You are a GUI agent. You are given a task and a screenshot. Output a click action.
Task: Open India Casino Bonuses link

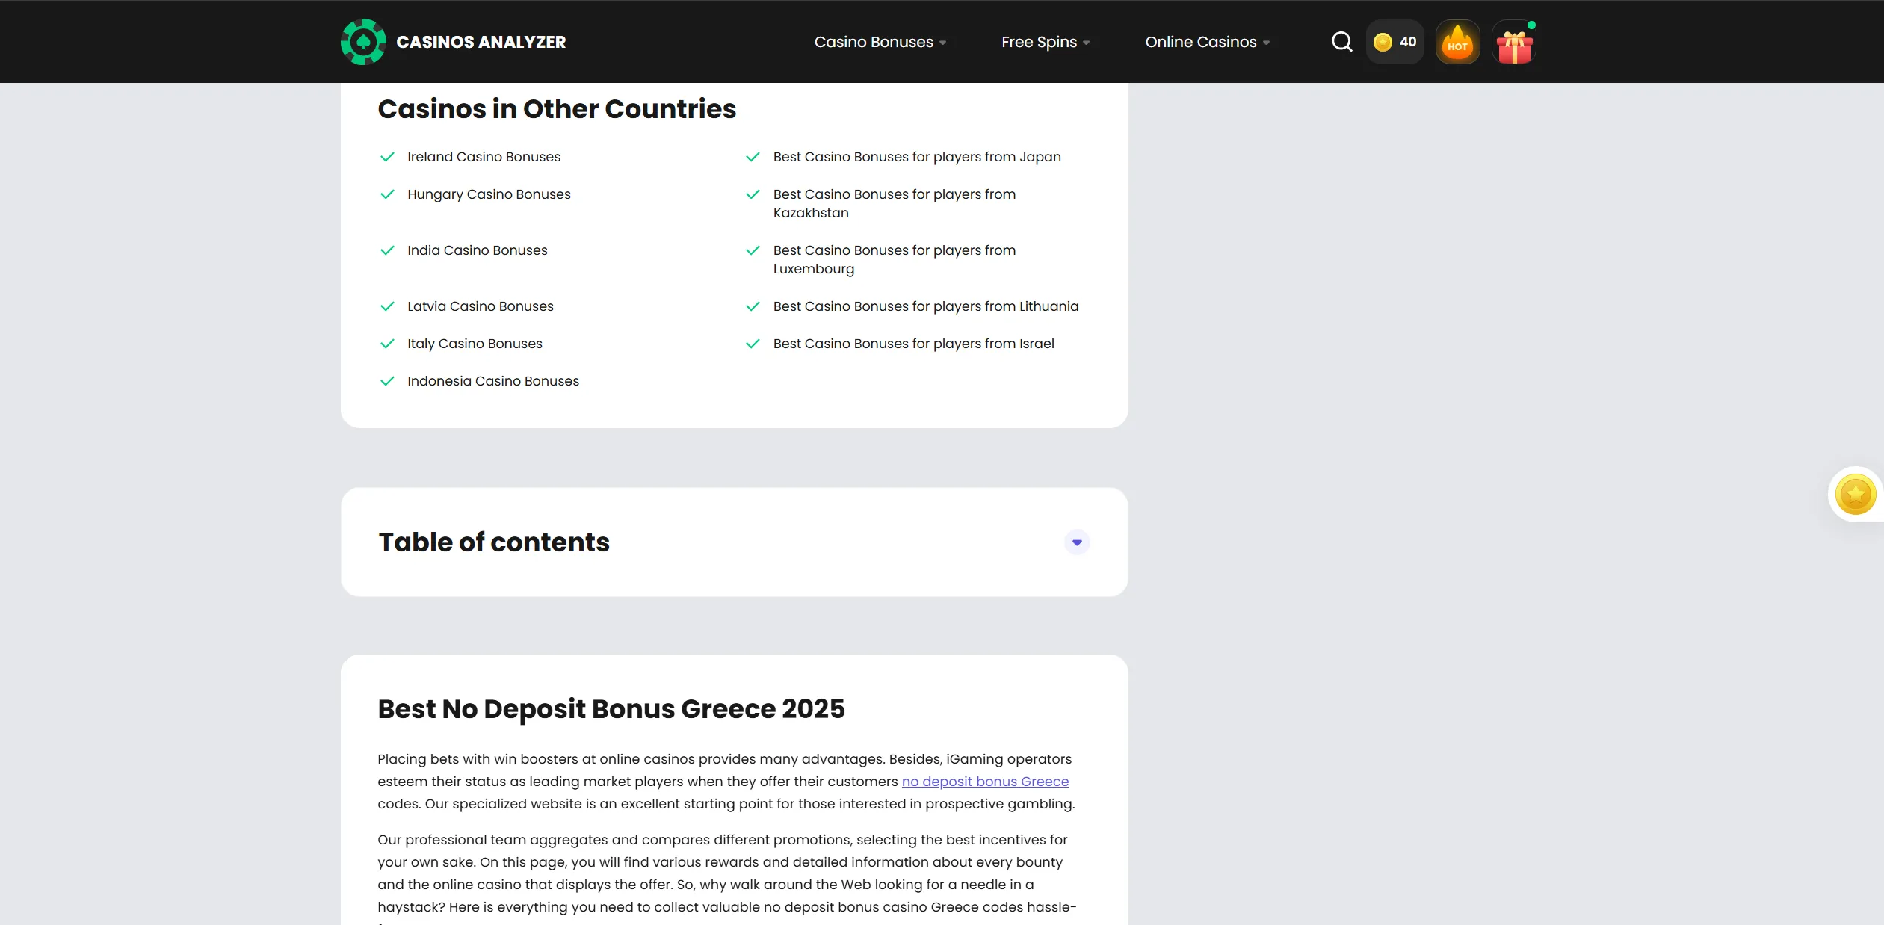[x=477, y=250]
